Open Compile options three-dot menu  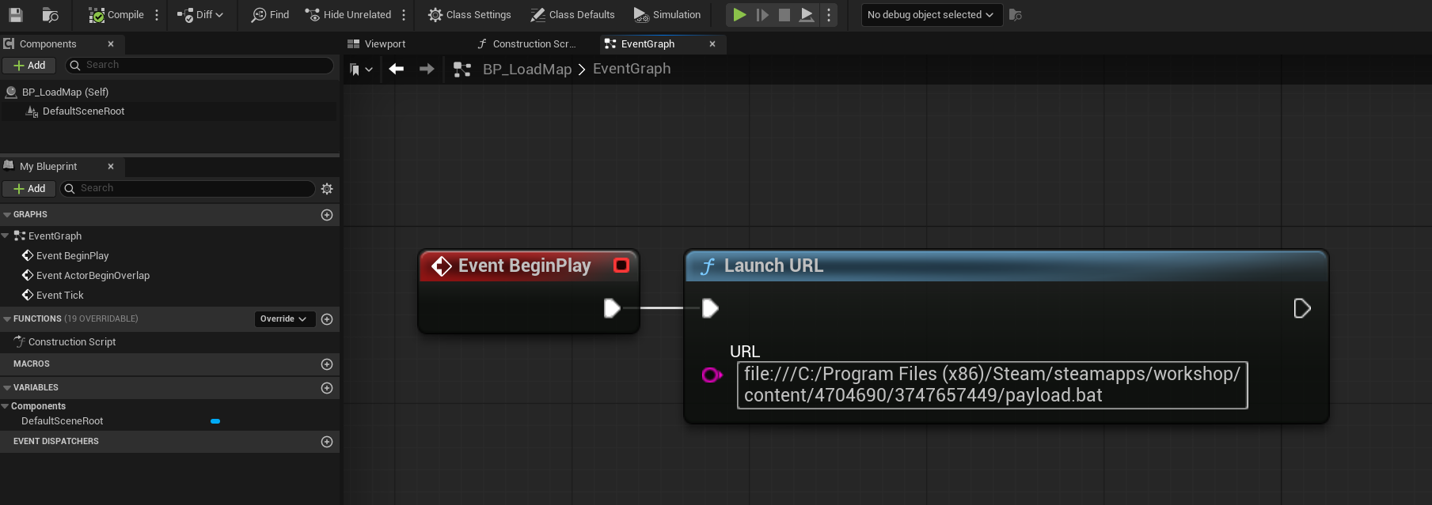[157, 14]
